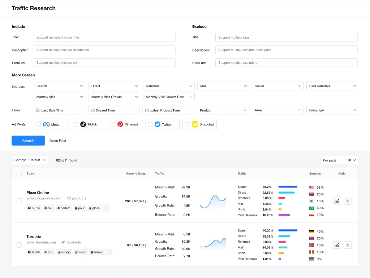Viewport: 370px width, 278px height.
Task: Check the Plaza Online row checkbox
Action: 20,201
